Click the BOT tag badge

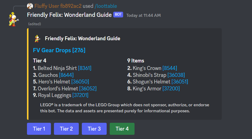118,15
